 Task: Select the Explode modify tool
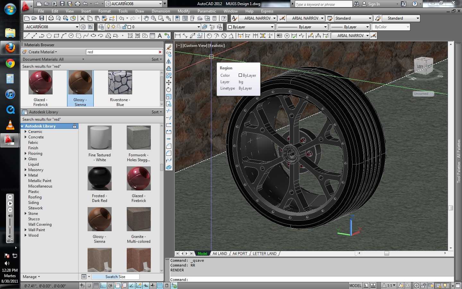click(x=169, y=167)
